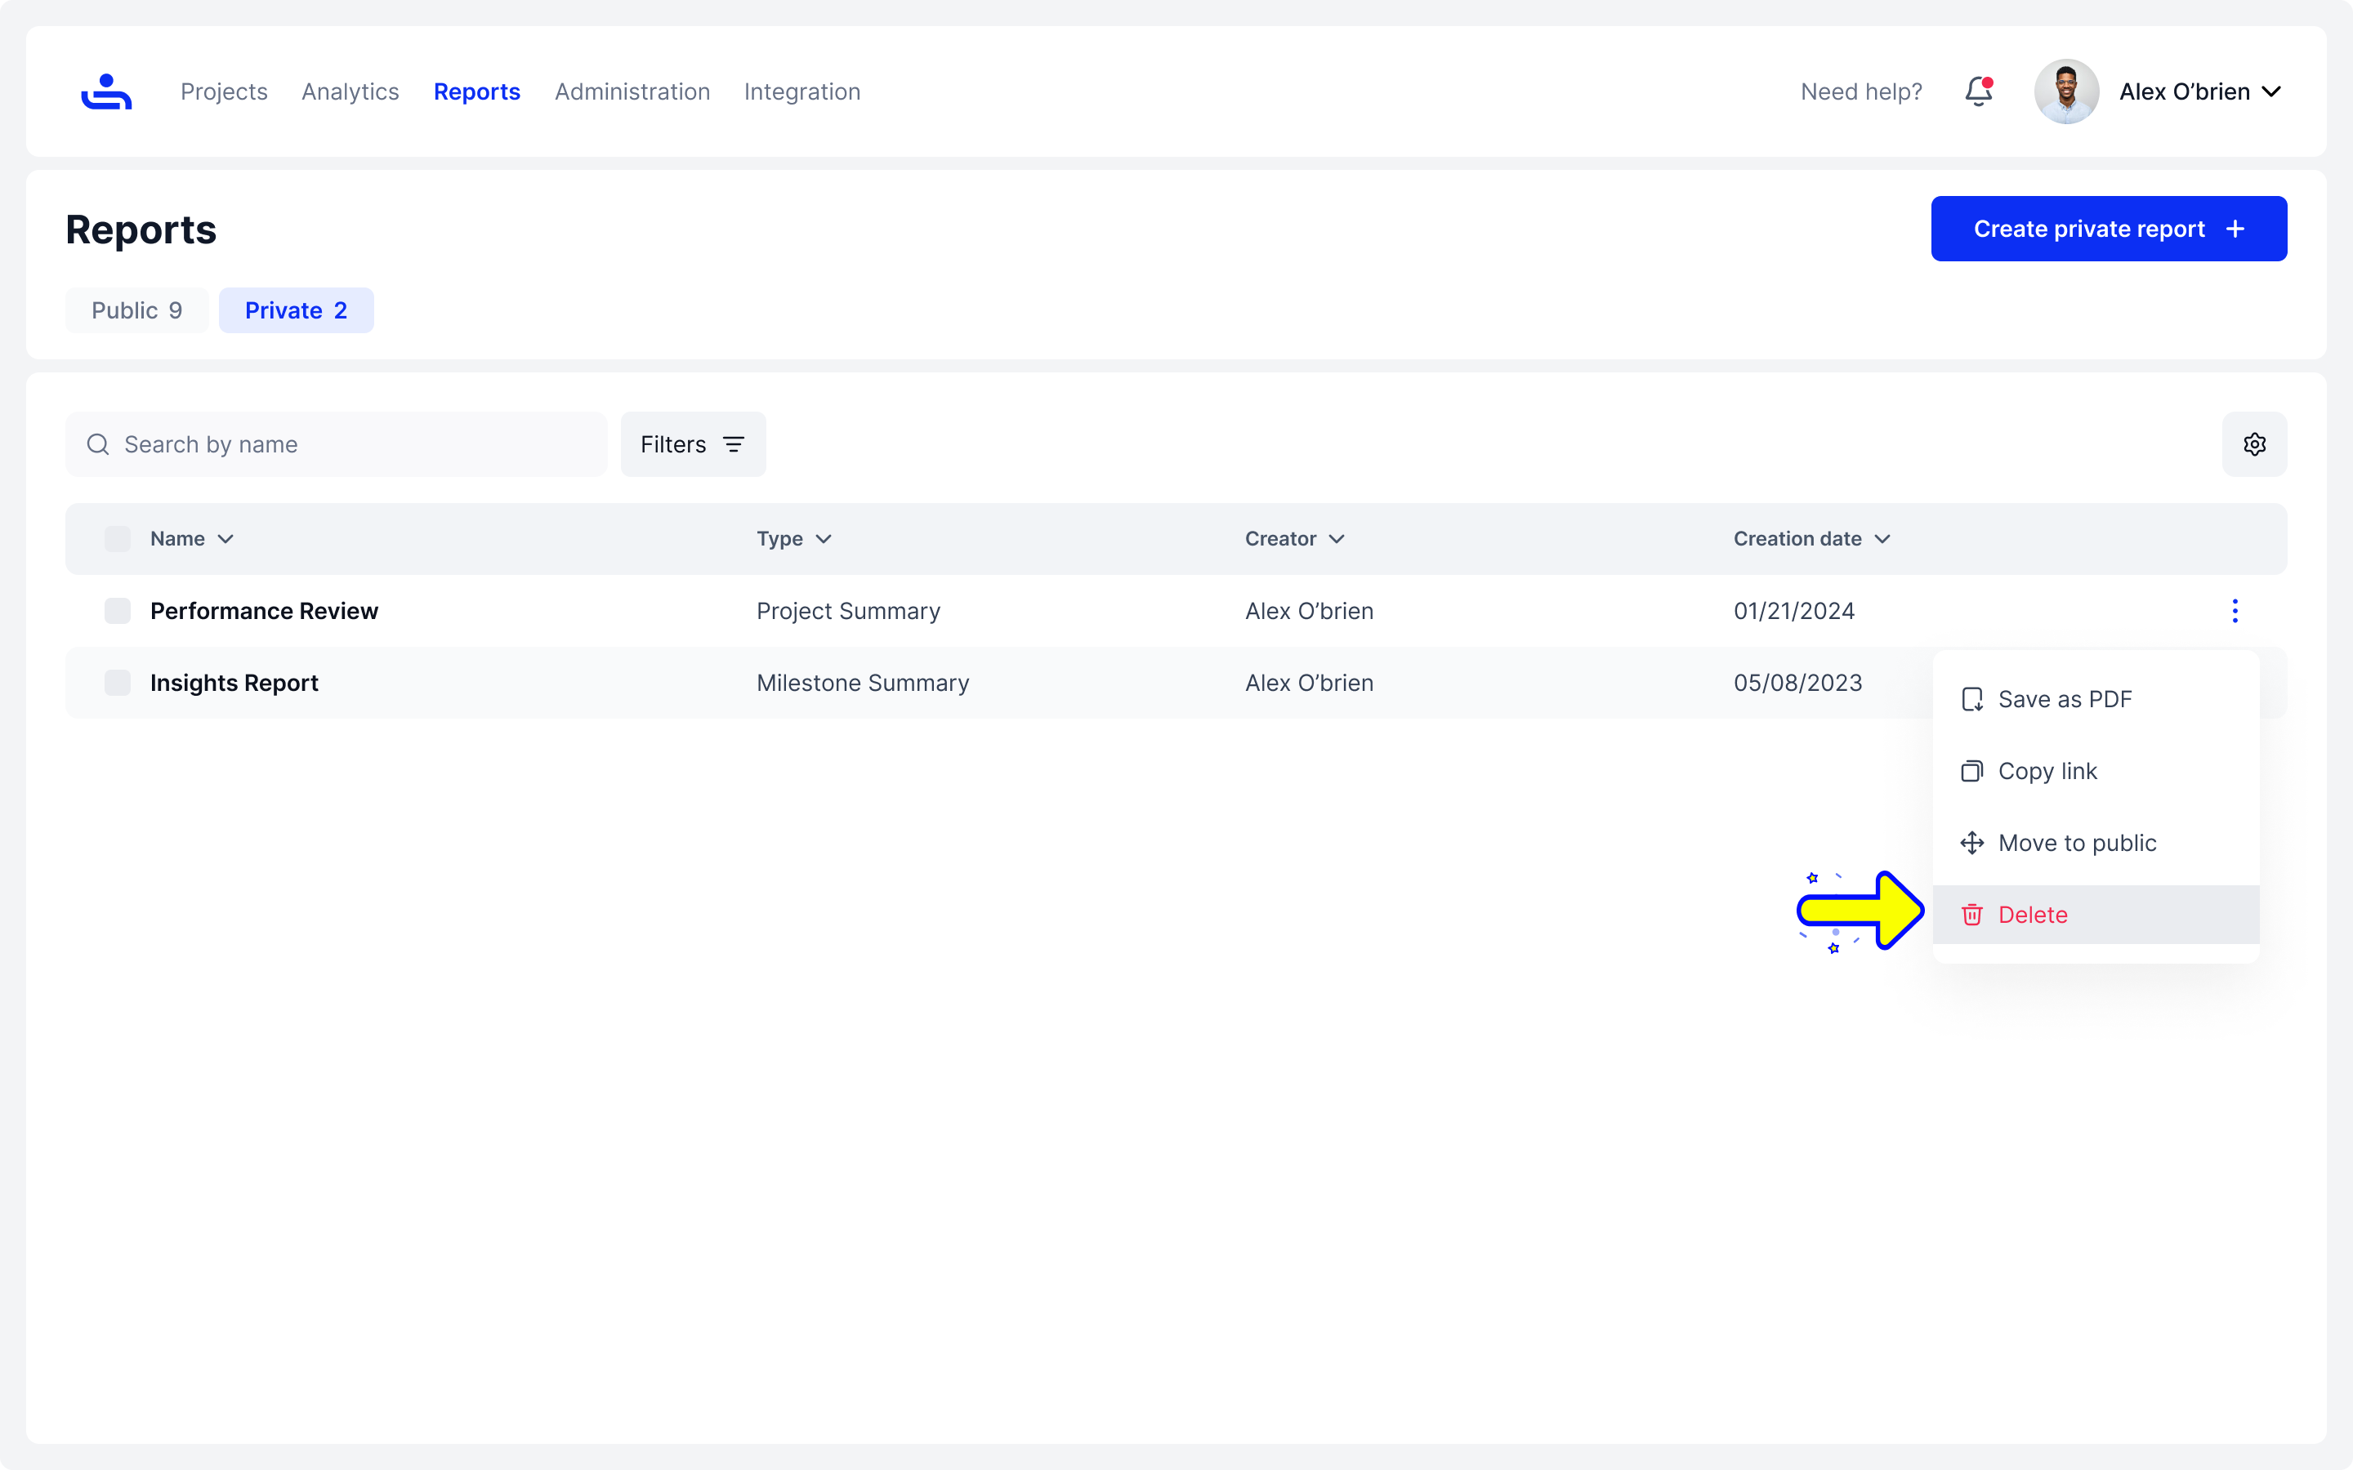The image size is (2353, 1470).
Task: Open table settings gear icon
Action: pyautogui.click(x=2254, y=444)
